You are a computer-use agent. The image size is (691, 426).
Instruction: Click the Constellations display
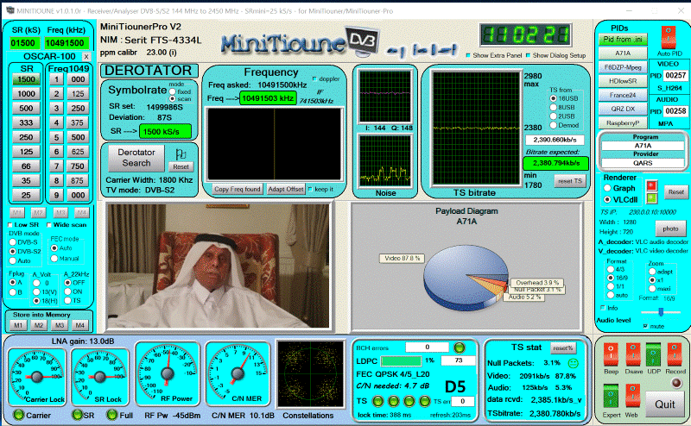tap(310, 374)
